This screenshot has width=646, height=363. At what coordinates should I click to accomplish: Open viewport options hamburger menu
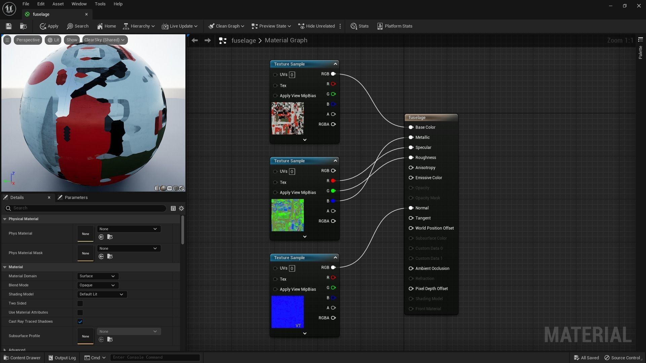pyautogui.click(x=7, y=40)
